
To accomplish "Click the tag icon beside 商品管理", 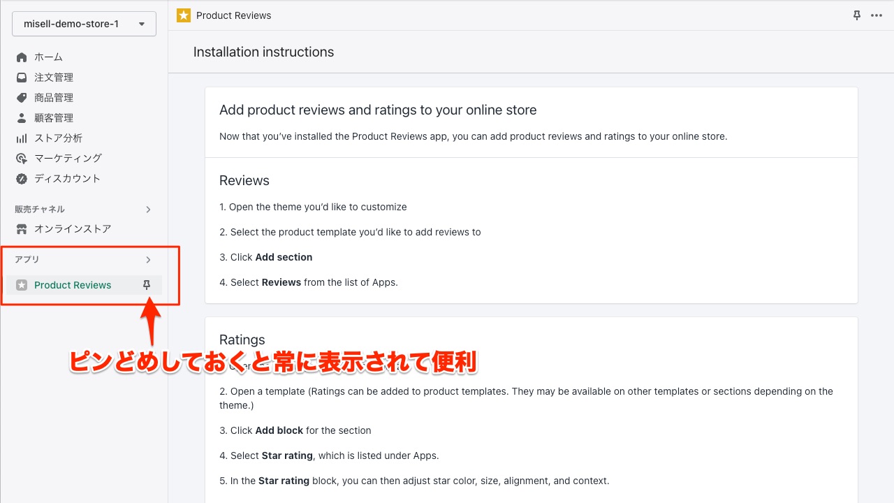I will (22, 98).
